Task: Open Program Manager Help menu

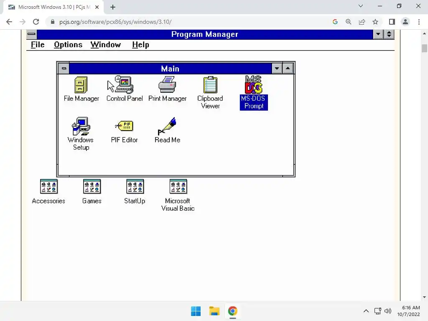Action: point(140,45)
